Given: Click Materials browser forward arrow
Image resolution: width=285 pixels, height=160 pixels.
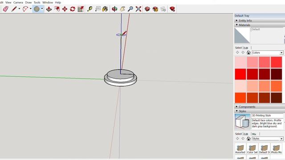Looking at the screenshot, I should coord(243,52).
